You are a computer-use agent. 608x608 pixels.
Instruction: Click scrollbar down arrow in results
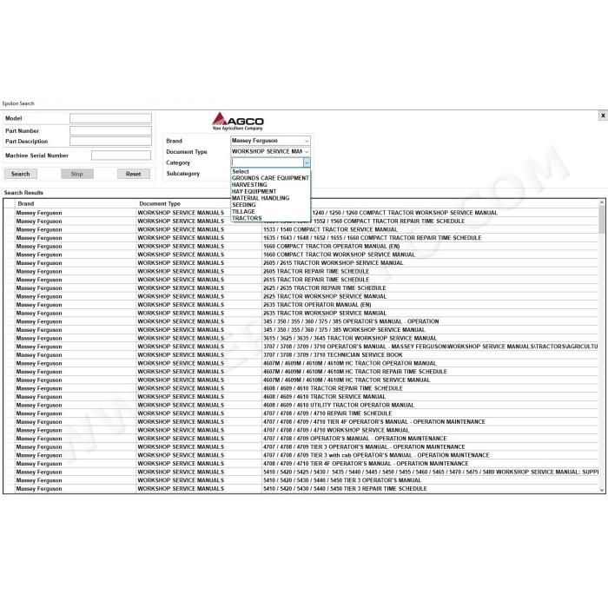(x=602, y=490)
